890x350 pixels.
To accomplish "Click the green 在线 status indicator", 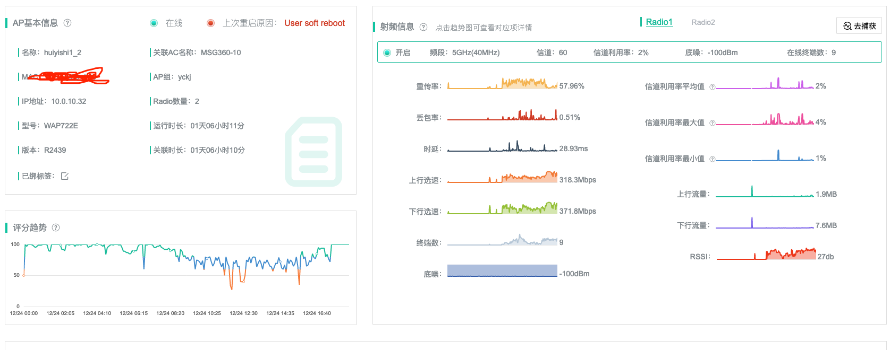I will click(154, 23).
